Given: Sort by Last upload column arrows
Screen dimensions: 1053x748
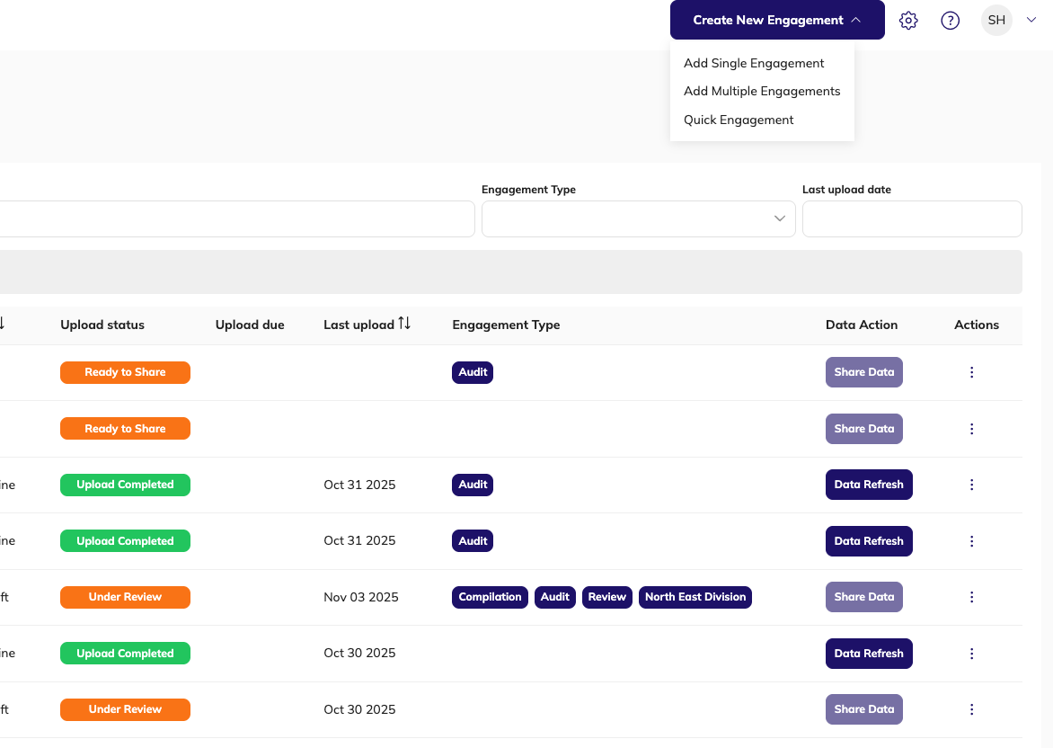Looking at the screenshot, I should pos(404,324).
